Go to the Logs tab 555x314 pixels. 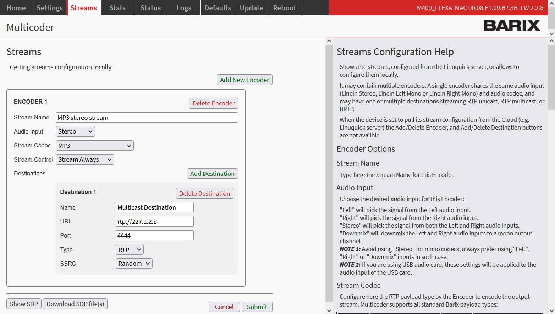click(184, 8)
